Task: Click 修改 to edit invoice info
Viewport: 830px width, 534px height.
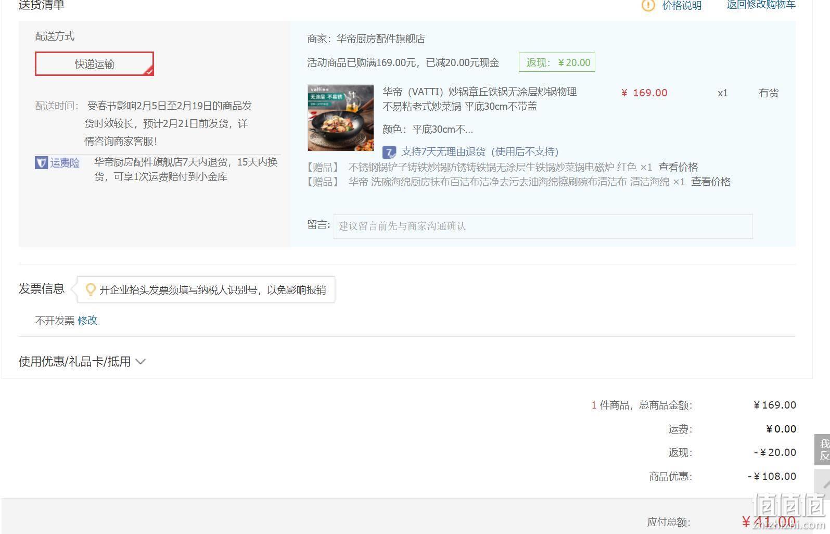Action: (x=87, y=321)
